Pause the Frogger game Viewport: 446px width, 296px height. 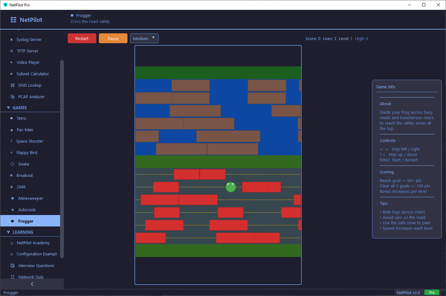click(113, 38)
